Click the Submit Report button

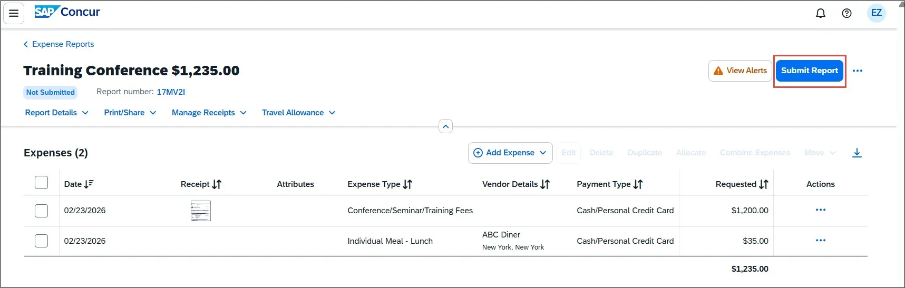point(810,71)
